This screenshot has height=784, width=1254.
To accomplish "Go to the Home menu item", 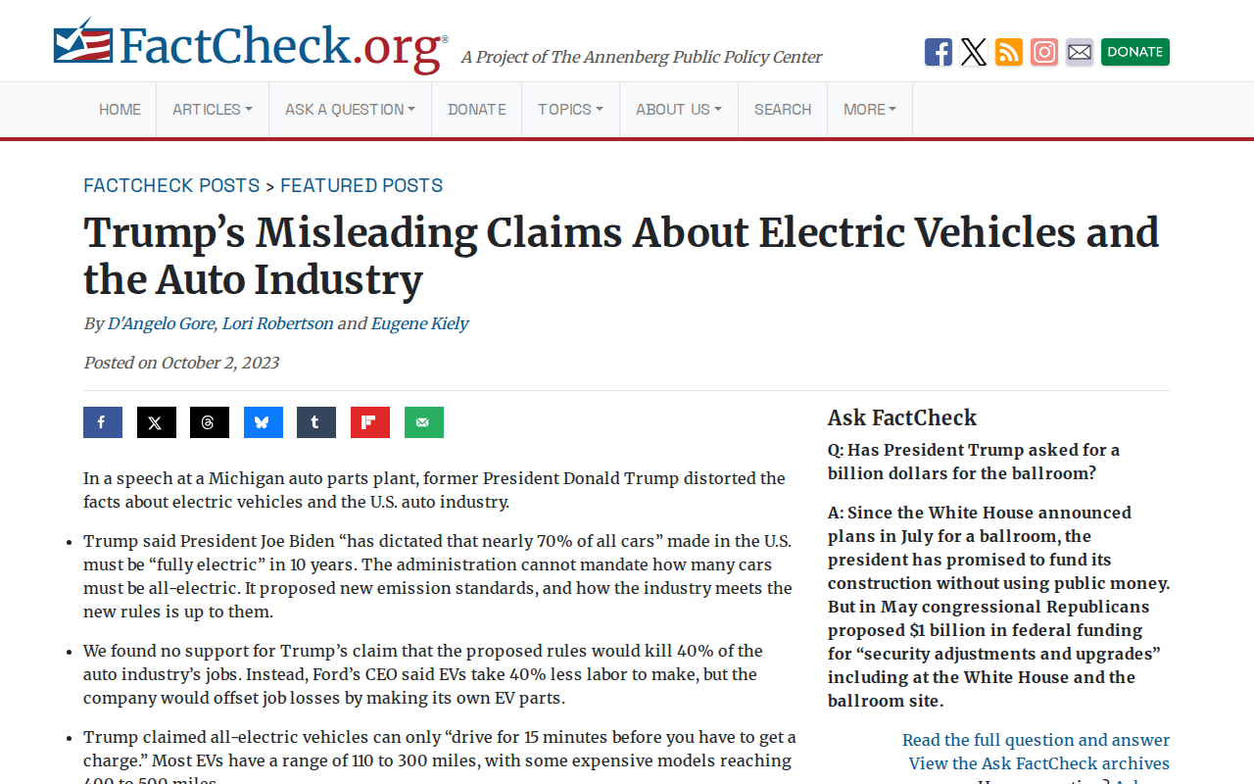I will pos(120,110).
